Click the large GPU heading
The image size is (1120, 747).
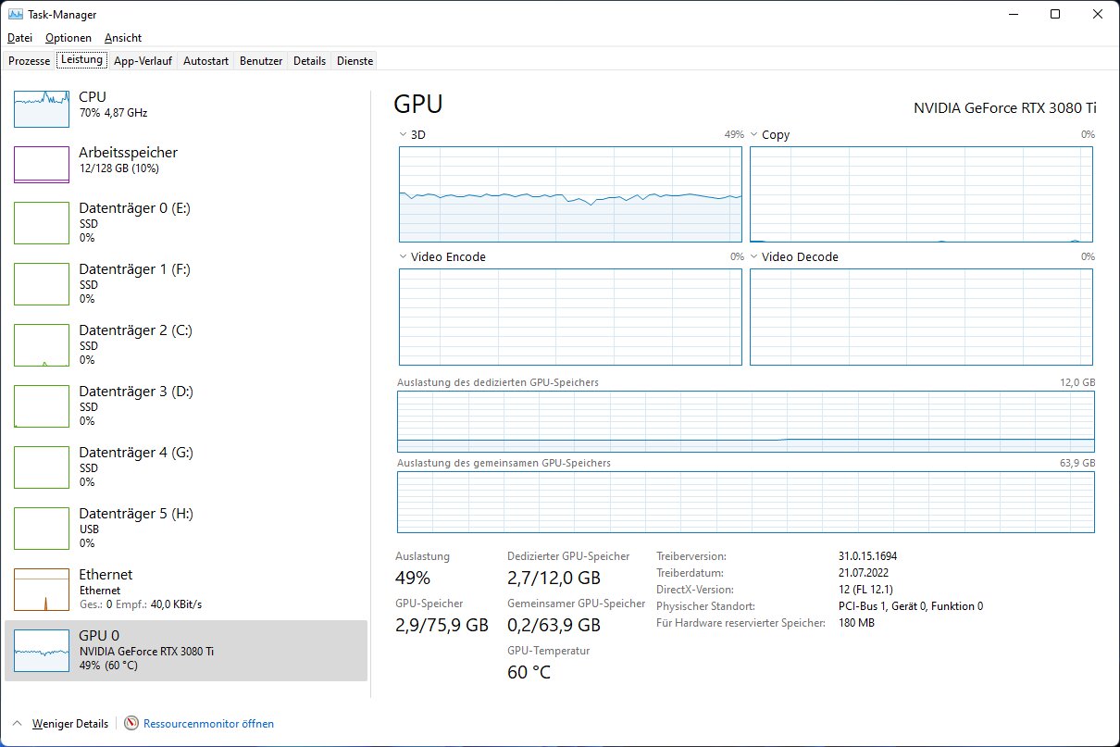click(418, 104)
